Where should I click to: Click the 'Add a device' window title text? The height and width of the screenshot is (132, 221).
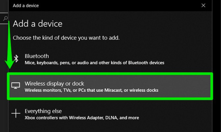(26, 5)
